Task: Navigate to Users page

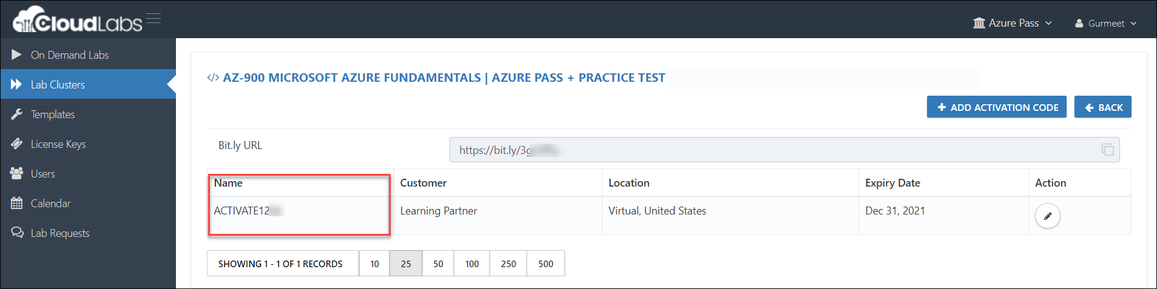Action: click(x=88, y=173)
